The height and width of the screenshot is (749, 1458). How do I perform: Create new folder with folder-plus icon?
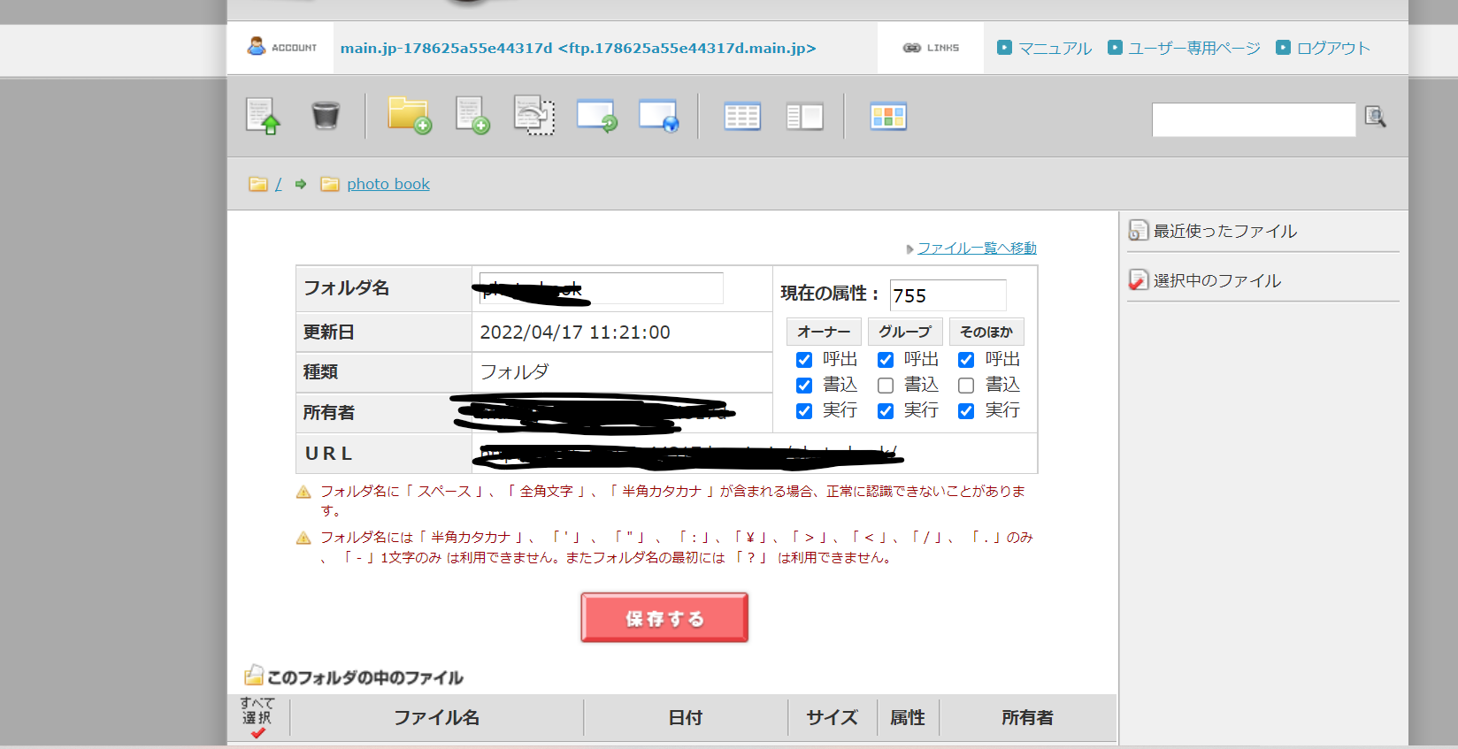point(409,116)
